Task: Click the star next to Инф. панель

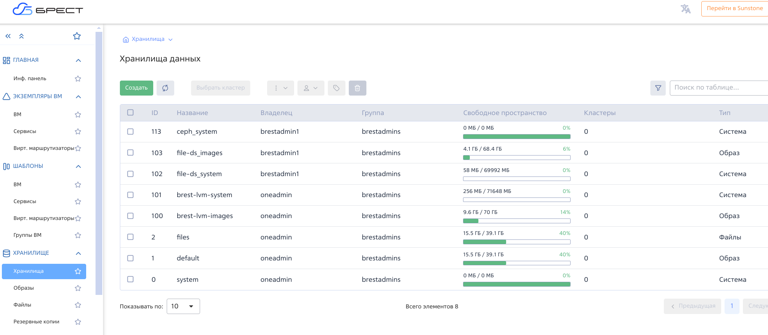Action: click(78, 79)
